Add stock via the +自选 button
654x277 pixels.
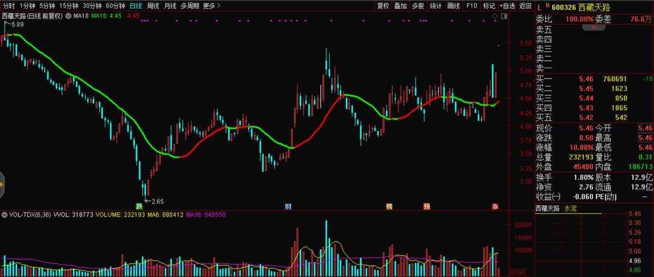point(507,6)
